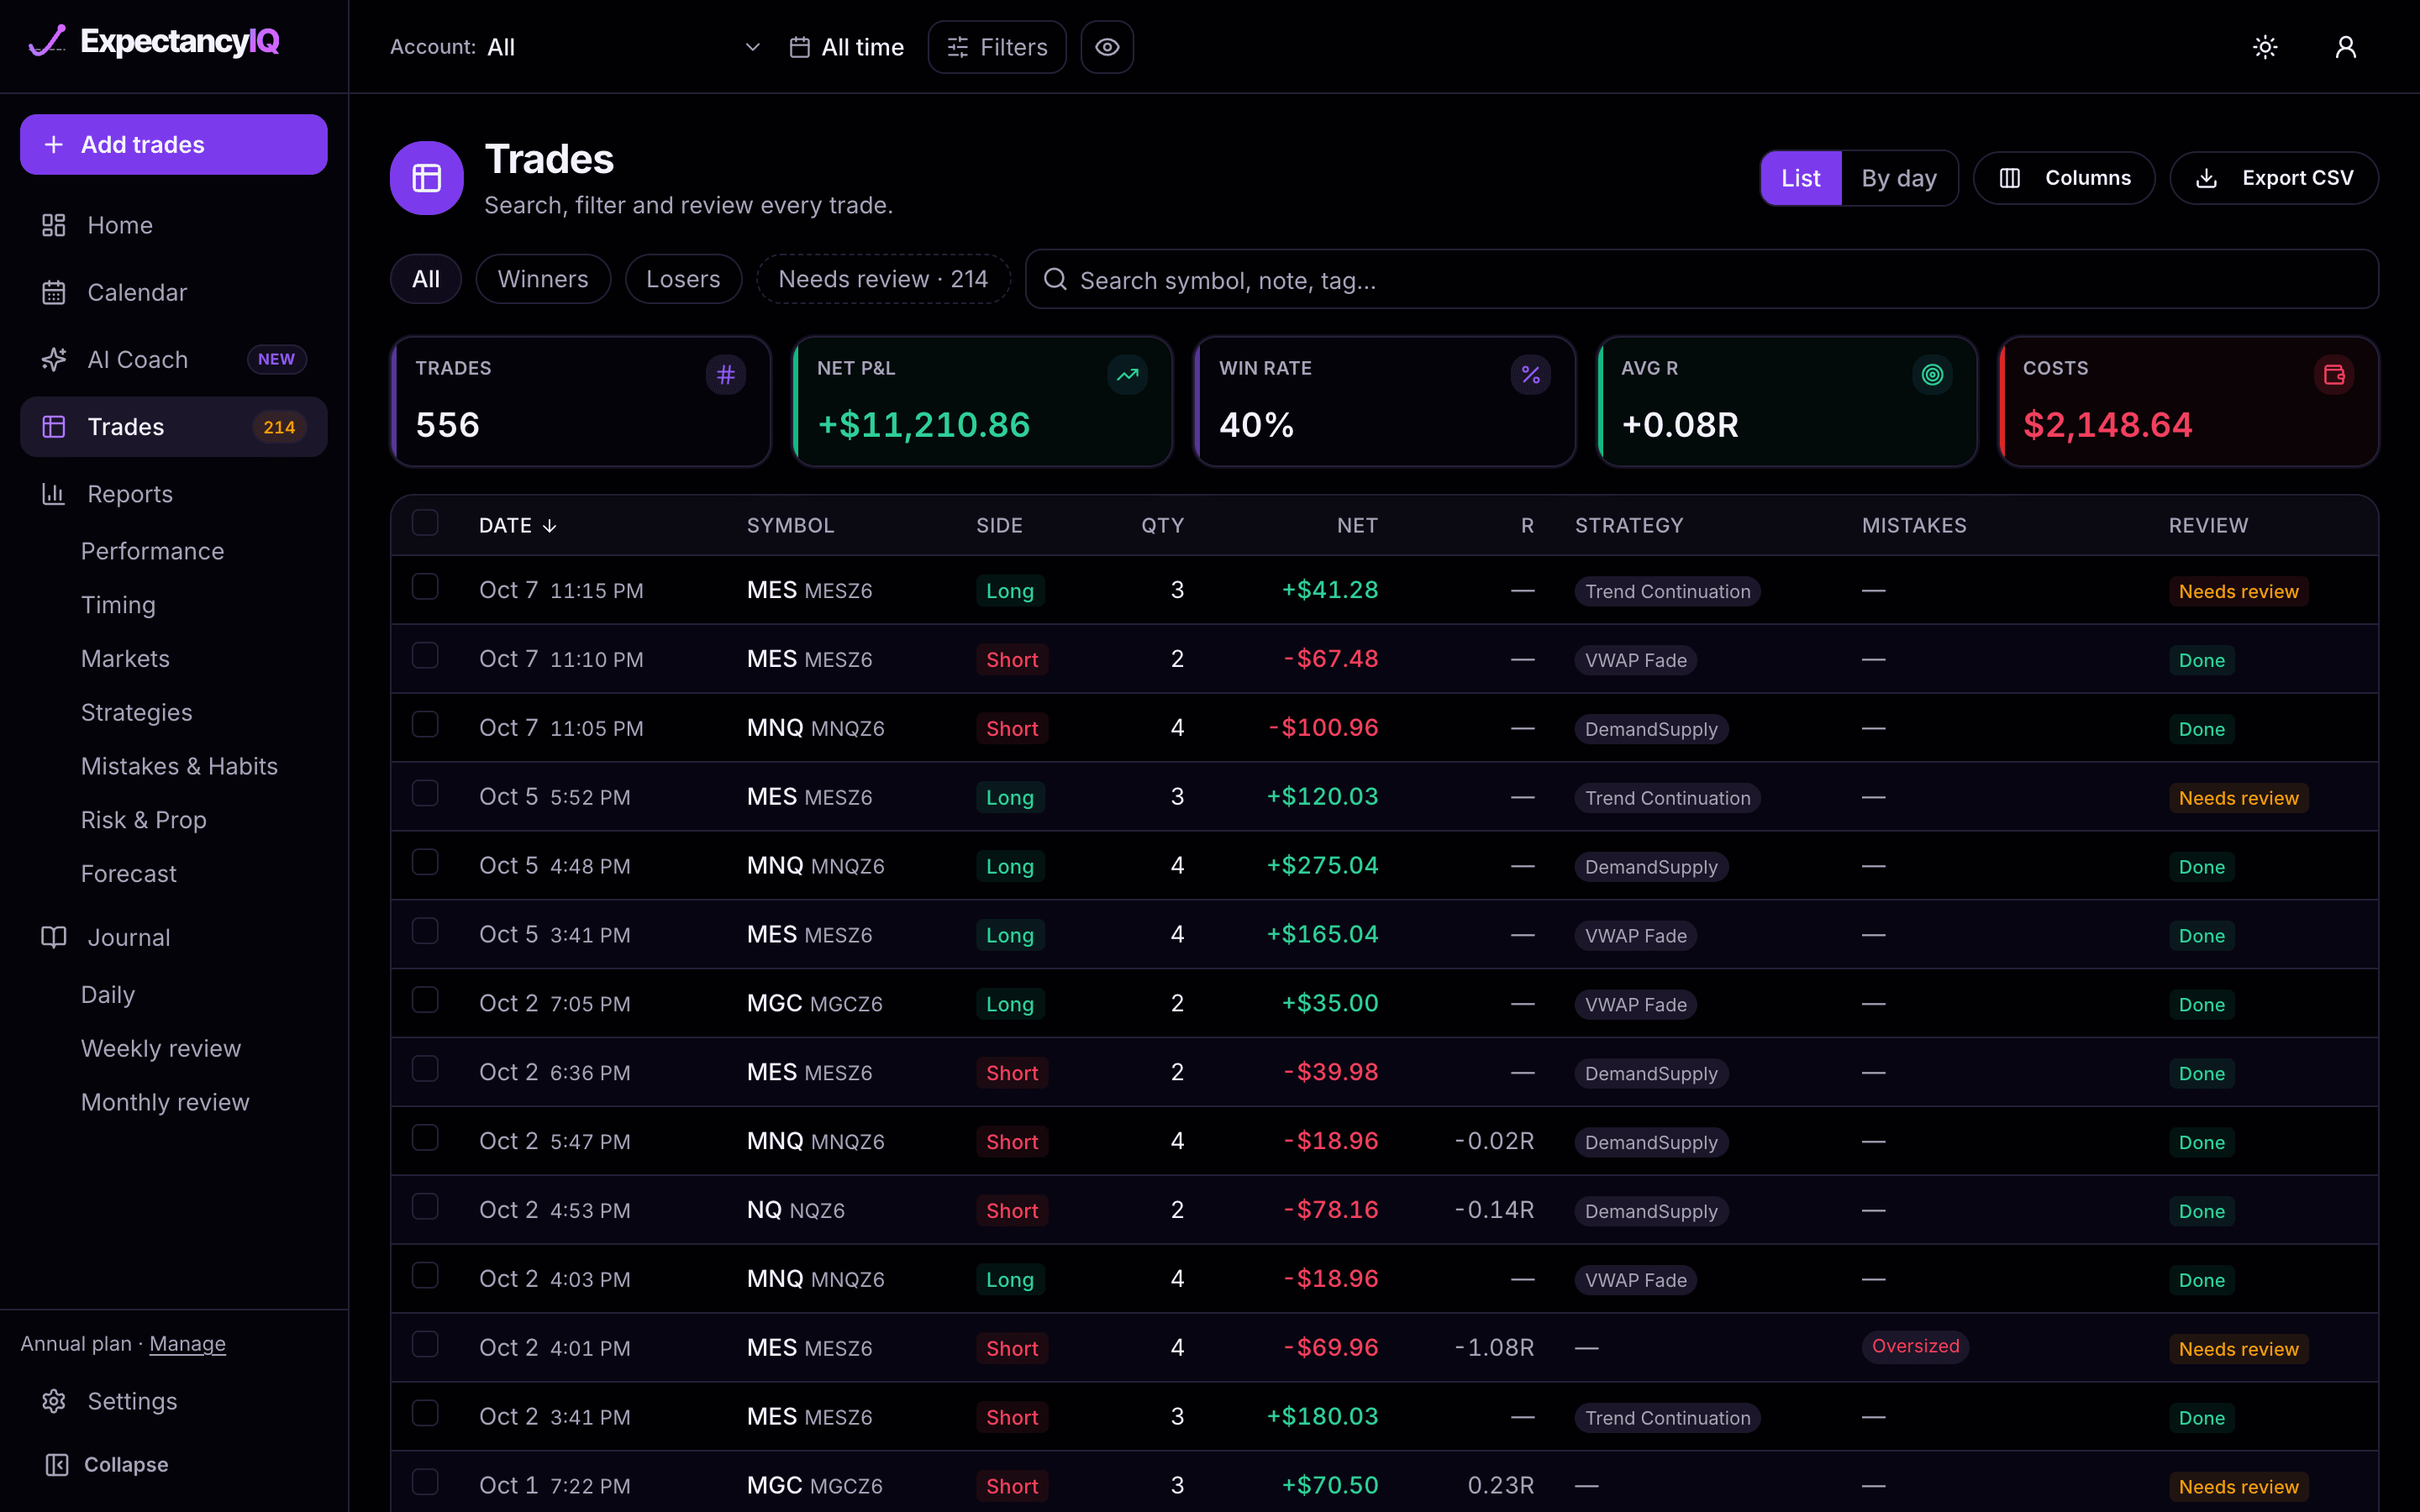
Task: Click the calendar icon beside All time
Action: tap(799, 47)
